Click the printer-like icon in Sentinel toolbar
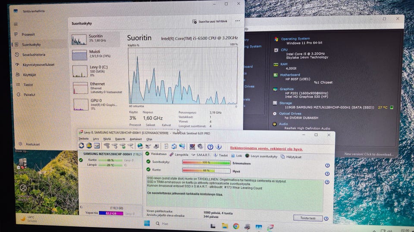 tap(156, 146)
